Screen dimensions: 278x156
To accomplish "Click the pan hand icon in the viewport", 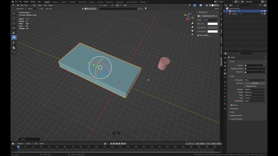I will coord(192,27).
